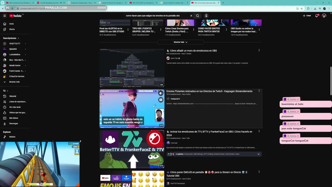Image resolution: width=332 pixels, height=187 pixels.
Task: Open options menu for Poné tus ALERTAS video
Action: (128, 30)
